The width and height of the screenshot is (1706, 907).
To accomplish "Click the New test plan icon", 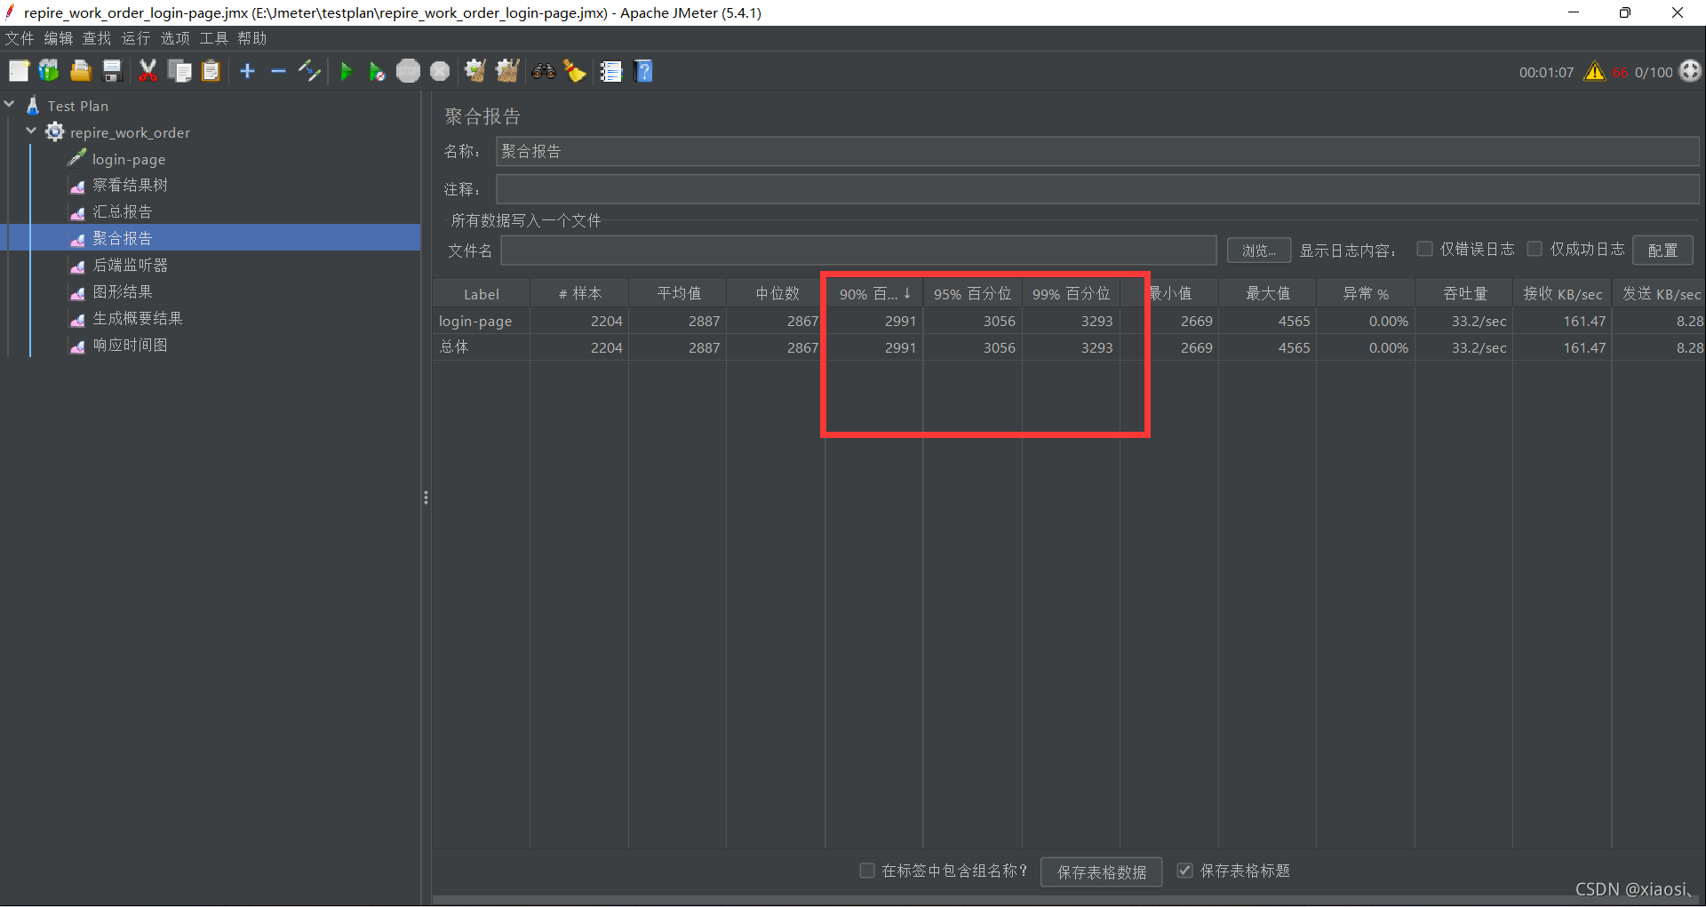I will click(x=20, y=71).
